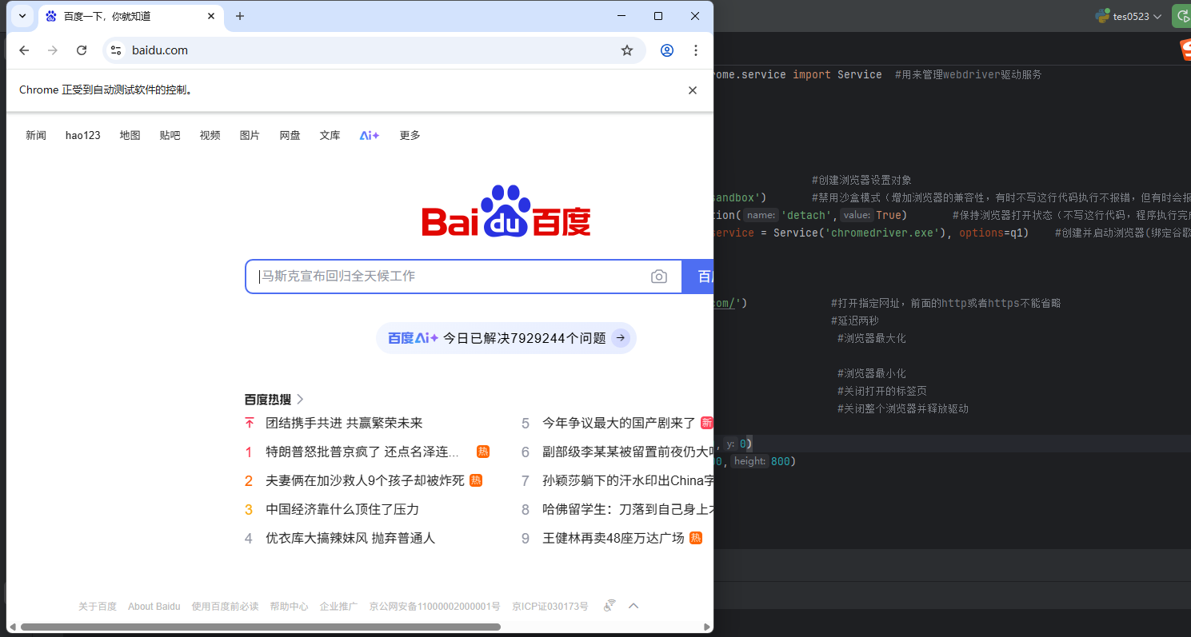Click 'detach' string in the IDE code
Viewport: 1191px width, 637px height.
[x=809, y=215]
